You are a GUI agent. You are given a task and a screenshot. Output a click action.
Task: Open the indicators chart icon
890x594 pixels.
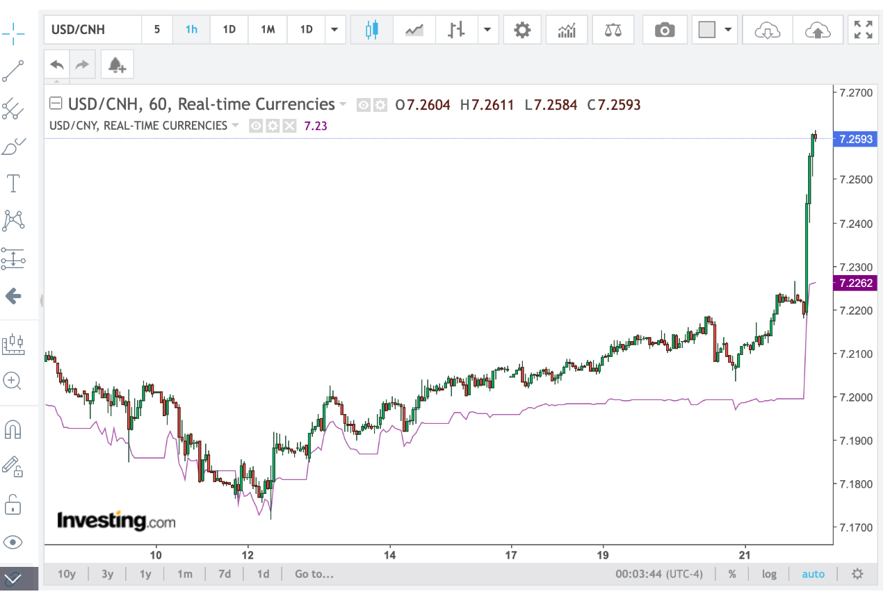pos(567,30)
